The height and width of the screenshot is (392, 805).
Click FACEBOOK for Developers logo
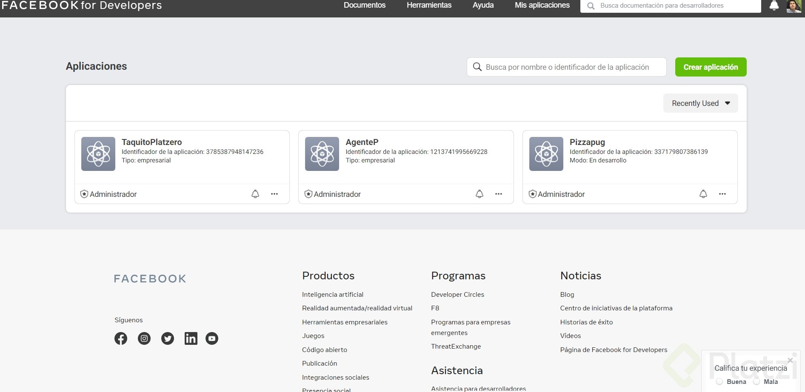coord(82,6)
